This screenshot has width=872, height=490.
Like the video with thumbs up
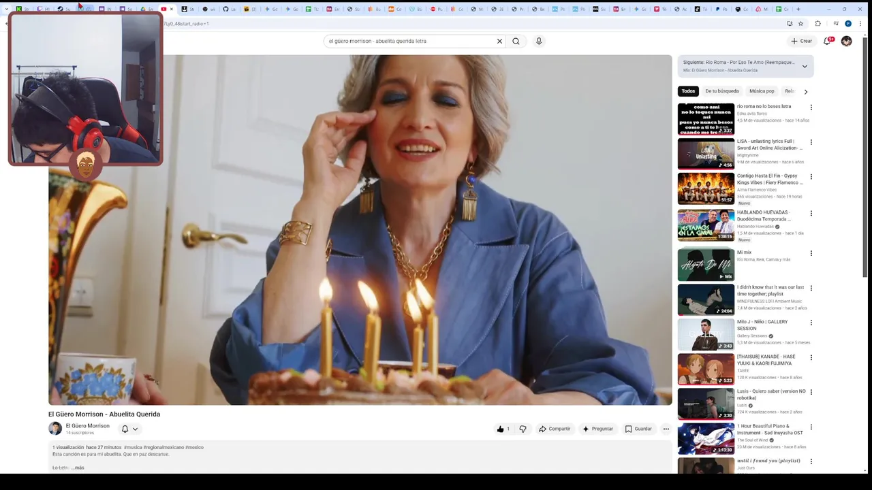pos(503,429)
